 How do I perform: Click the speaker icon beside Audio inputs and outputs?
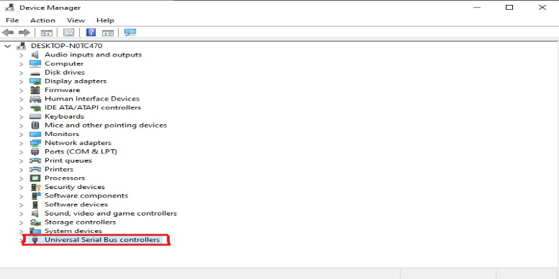[36, 55]
